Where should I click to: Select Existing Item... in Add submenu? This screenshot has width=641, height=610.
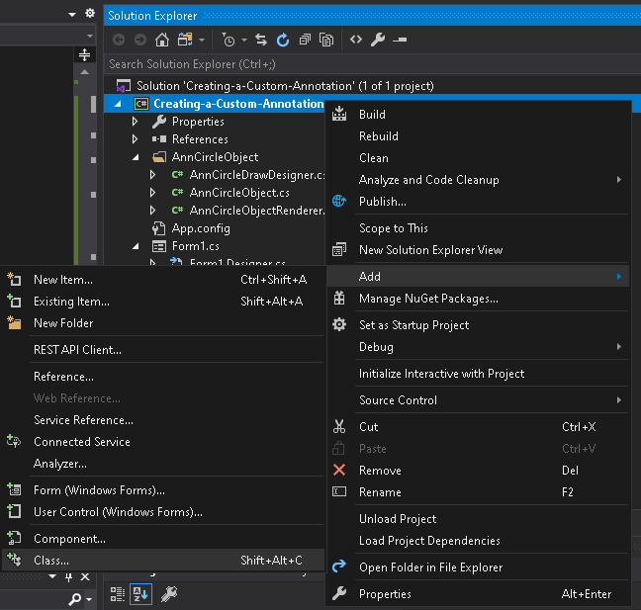[162, 302]
